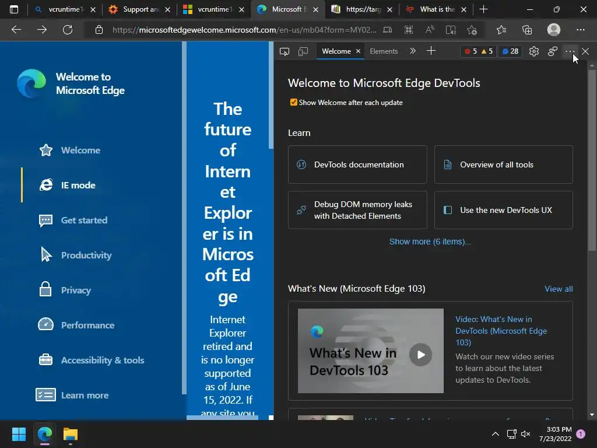Open File Explorer from the taskbar
Screen dimensions: 597x448
pos(71,434)
